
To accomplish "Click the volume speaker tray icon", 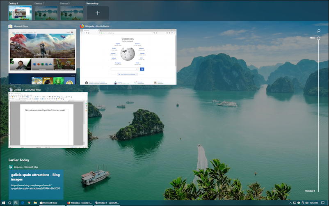I will tap(307, 203).
